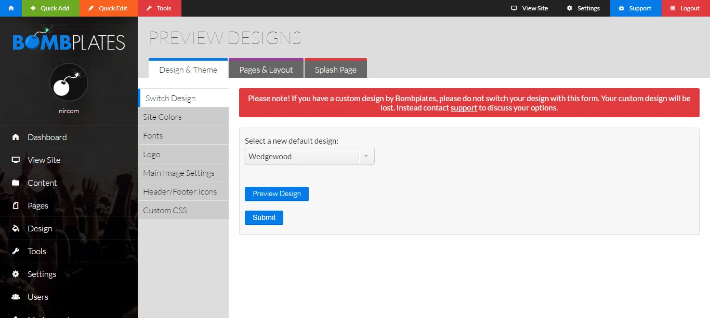Select Switch Design in the submenu
Screen dimensions: 710x318
click(x=183, y=98)
